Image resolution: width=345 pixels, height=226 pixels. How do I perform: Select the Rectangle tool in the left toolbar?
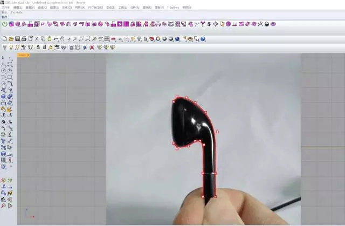[x=10, y=77]
